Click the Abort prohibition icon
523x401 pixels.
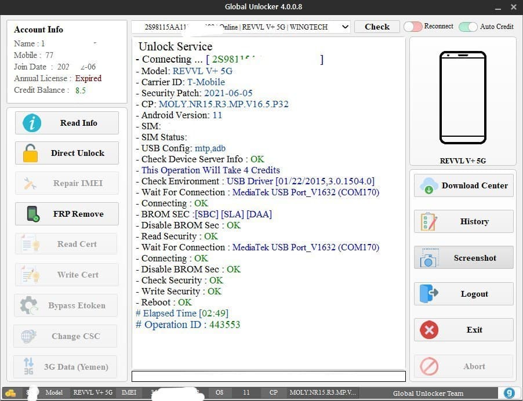429,366
